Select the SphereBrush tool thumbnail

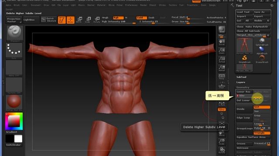(262, 42)
